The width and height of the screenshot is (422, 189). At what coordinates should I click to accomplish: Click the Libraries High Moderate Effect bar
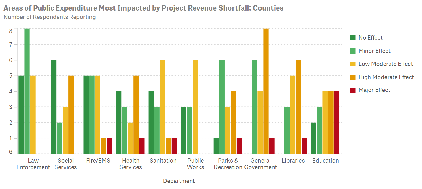click(x=298, y=107)
